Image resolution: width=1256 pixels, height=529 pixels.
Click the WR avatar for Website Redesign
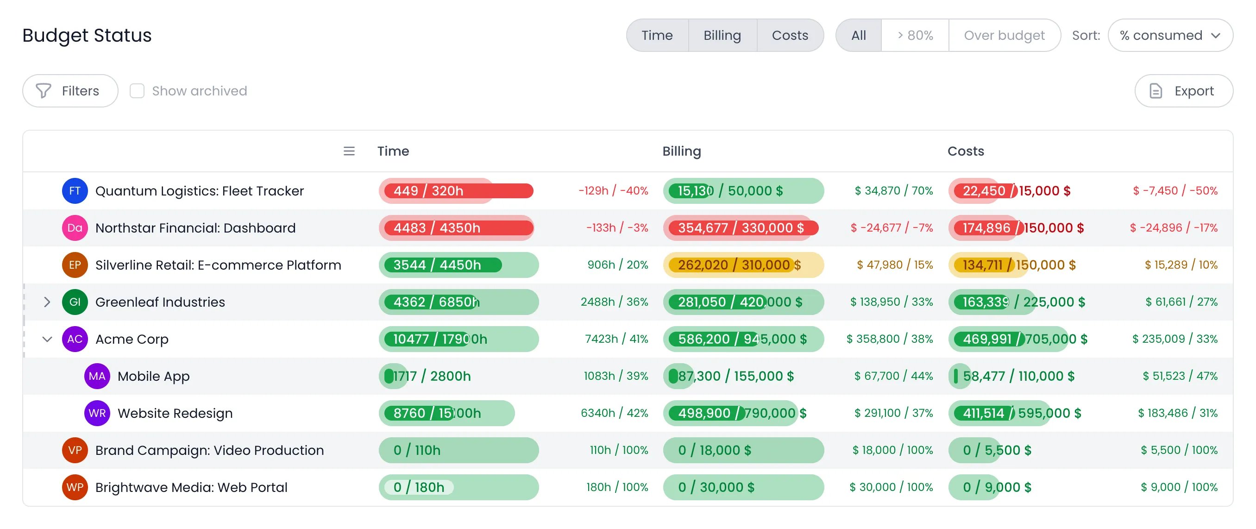point(97,413)
